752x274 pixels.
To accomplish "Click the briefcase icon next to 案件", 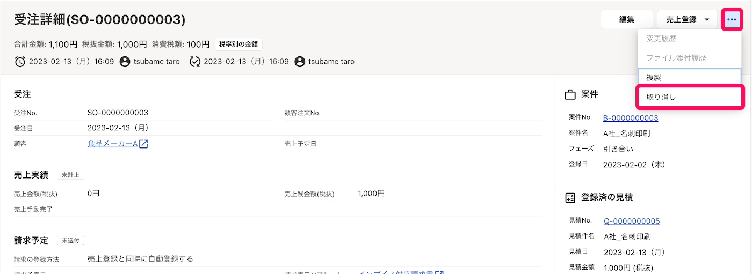I will coord(570,95).
